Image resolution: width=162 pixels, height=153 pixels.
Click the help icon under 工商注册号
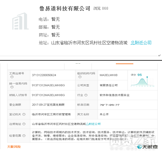pos(12,77)
